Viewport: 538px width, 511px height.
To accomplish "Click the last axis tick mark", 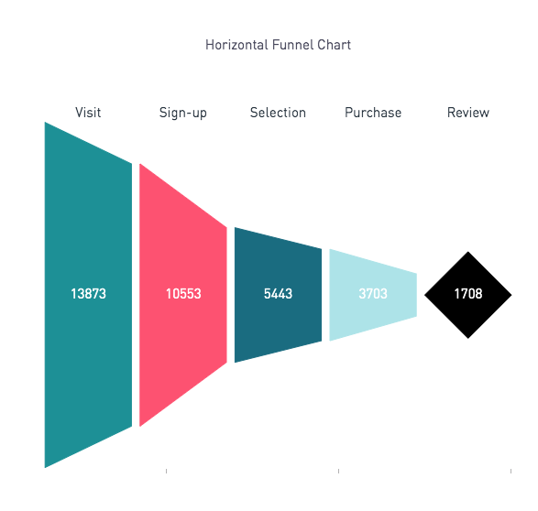I will click(x=511, y=472).
